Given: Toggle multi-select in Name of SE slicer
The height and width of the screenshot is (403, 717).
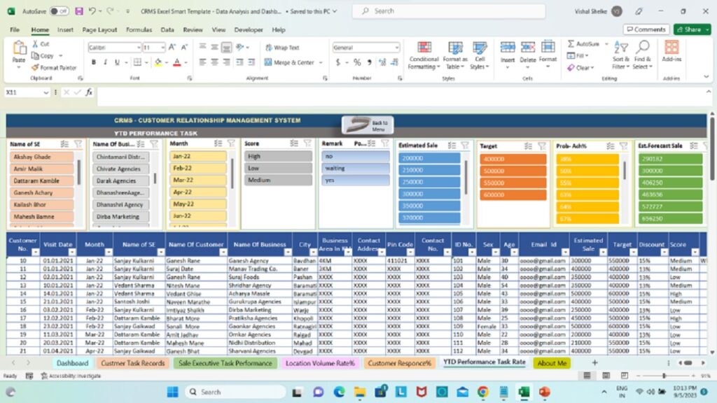Looking at the screenshot, I should coord(64,144).
